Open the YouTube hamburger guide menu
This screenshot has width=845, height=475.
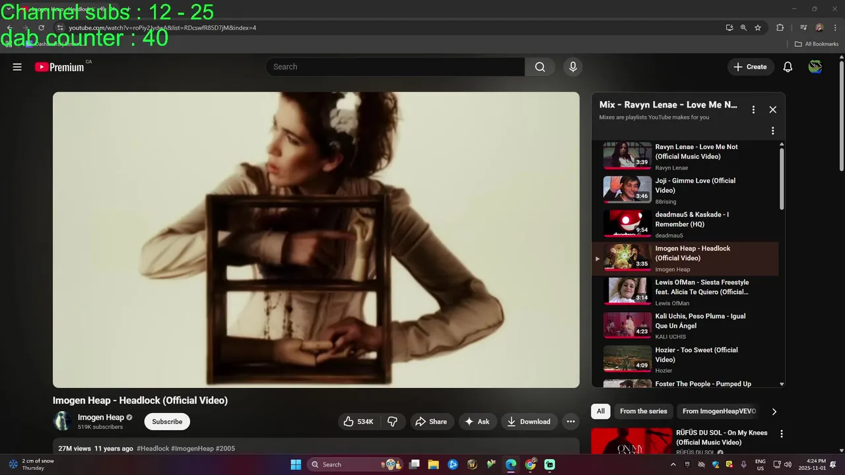17,67
